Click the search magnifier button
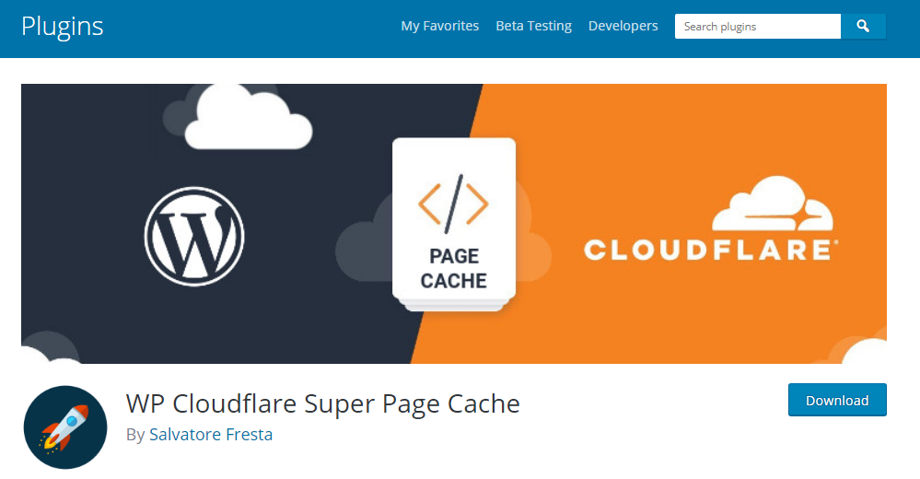The image size is (920, 479). (863, 27)
